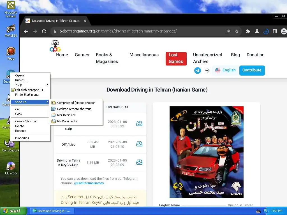Click the flask icon in the browser toolbar
Screen dimensions: 287x215
[257, 31]
